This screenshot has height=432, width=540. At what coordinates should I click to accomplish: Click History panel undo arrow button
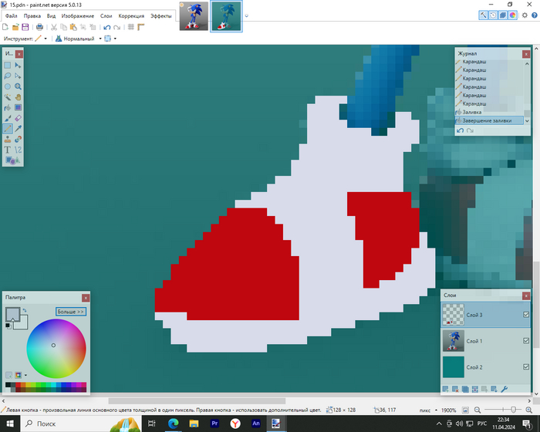click(460, 130)
